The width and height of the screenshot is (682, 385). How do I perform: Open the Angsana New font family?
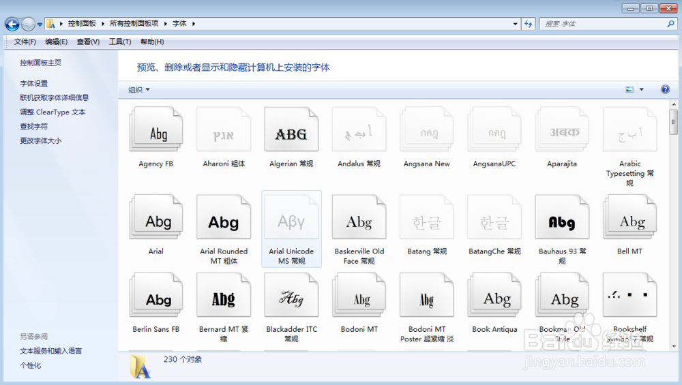point(427,129)
